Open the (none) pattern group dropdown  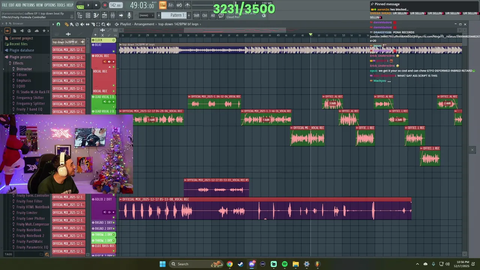(146, 15)
